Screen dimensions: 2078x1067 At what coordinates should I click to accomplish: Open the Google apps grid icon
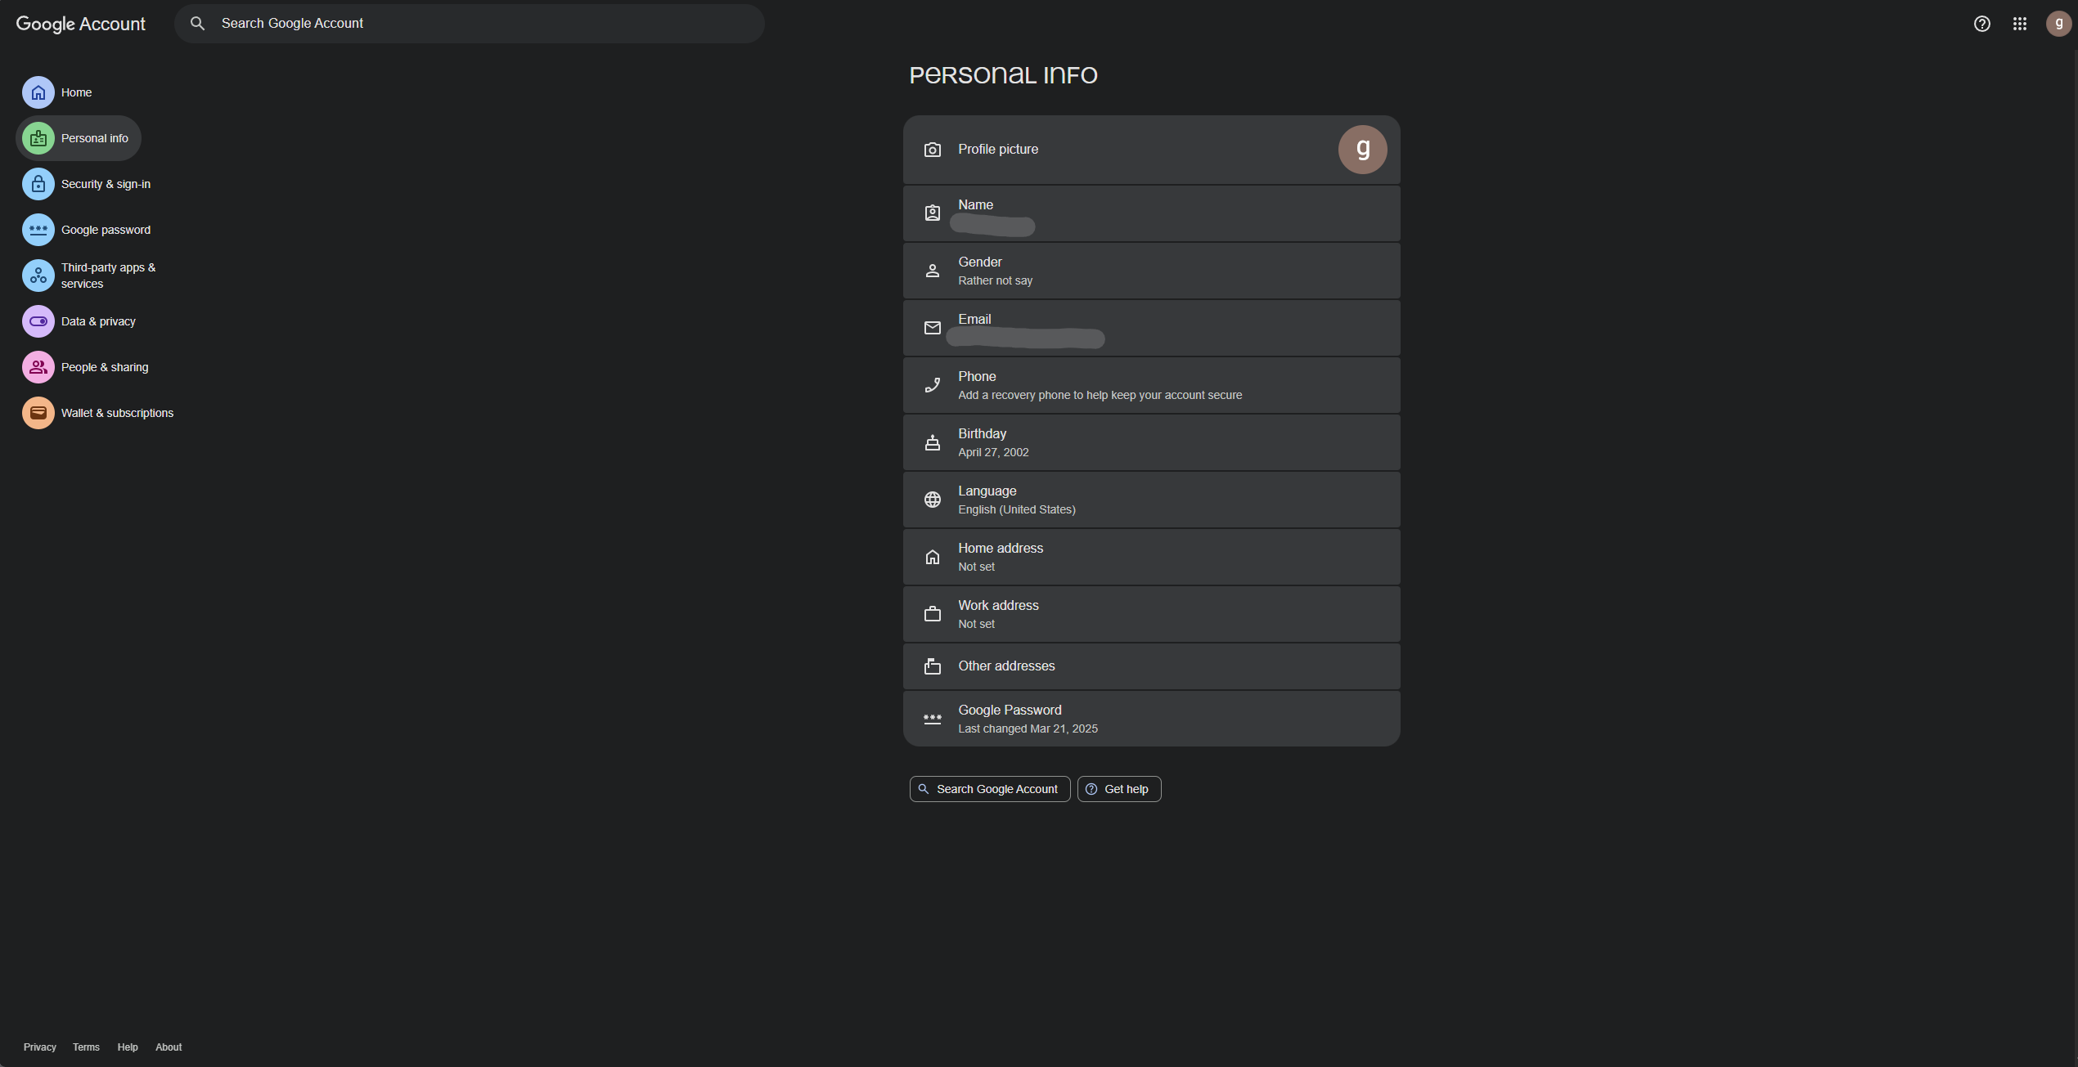point(2019,24)
